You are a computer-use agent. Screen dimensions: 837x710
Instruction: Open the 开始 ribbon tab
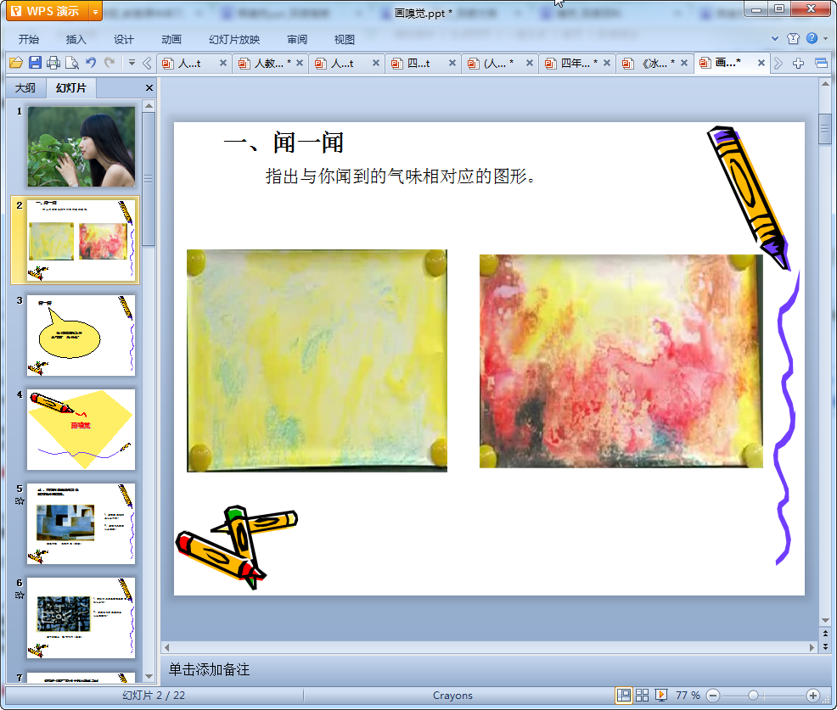pyautogui.click(x=28, y=40)
